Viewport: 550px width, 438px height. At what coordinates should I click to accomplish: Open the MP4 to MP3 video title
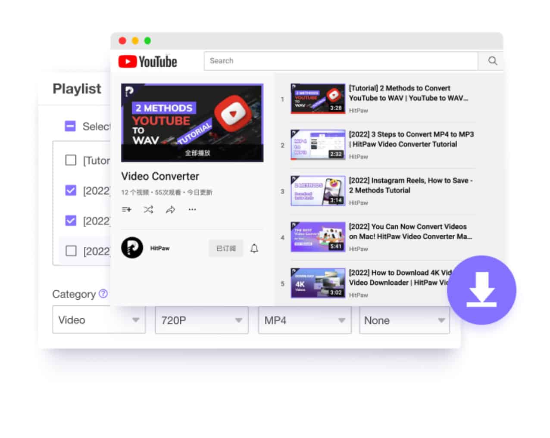(x=411, y=139)
